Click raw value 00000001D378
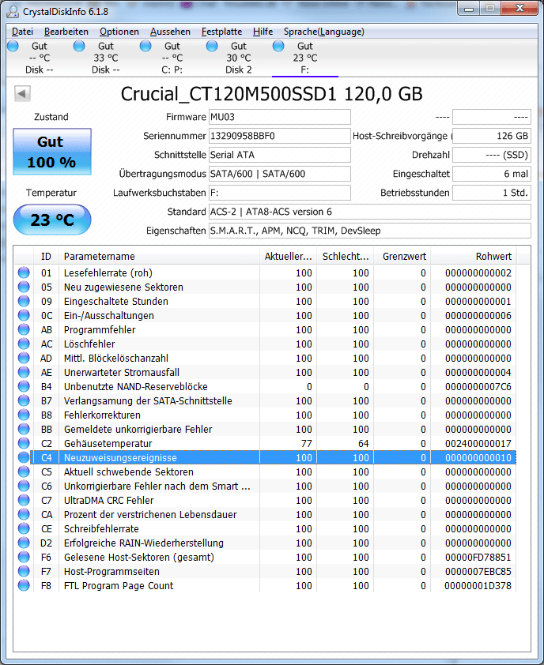The width and height of the screenshot is (544, 665). tap(478, 585)
